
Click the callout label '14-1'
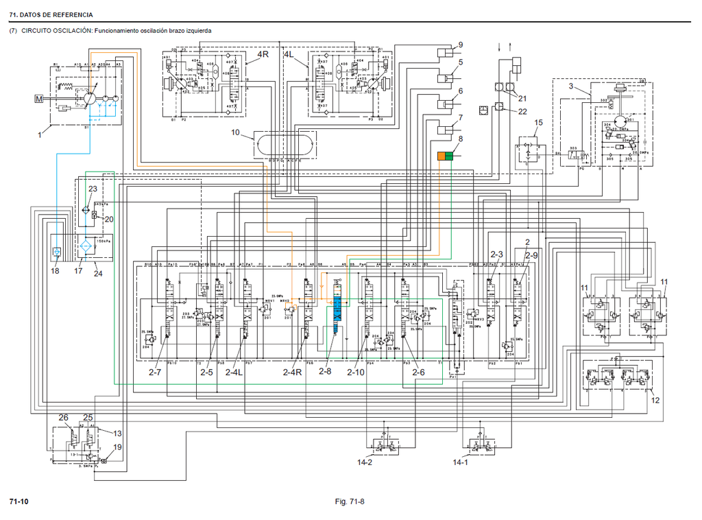click(x=460, y=462)
